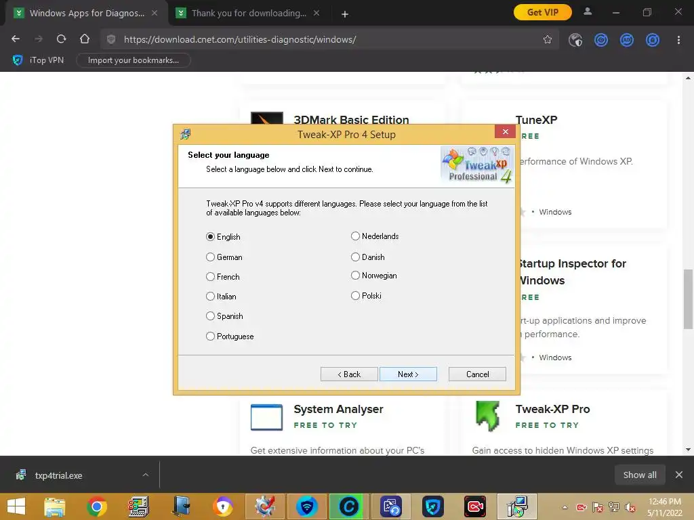This screenshot has width=694, height=520.
Task: Choose Spanish language option
Action: tap(210, 316)
